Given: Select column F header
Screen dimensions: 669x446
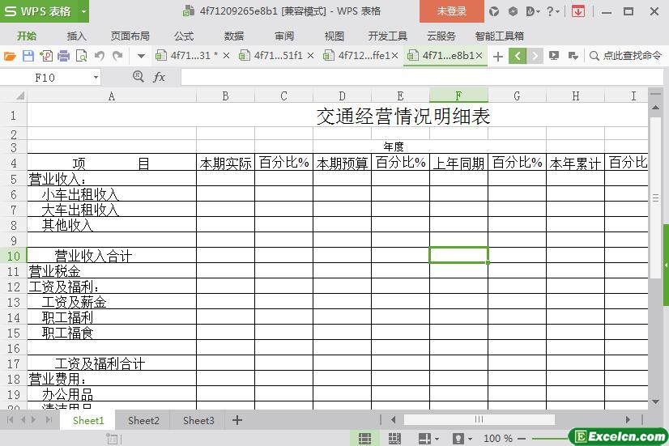Looking at the screenshot, I should (x=458, y=96).
